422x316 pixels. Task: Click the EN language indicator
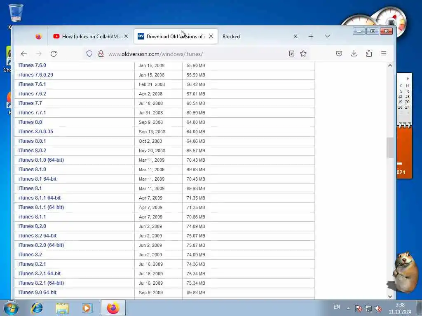tap(337, 307)
